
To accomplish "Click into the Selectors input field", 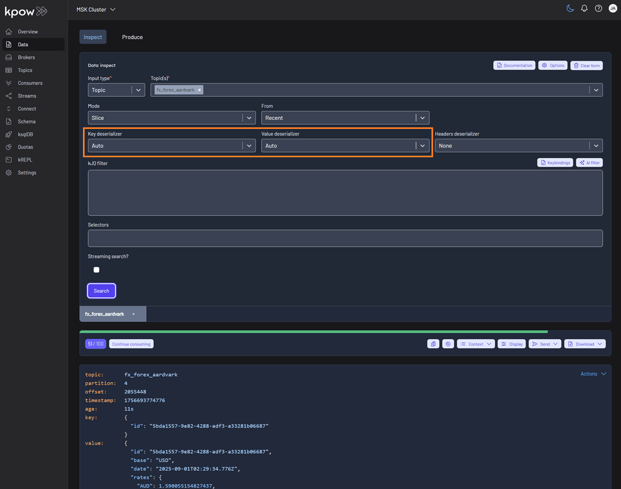I will coord(345,239).
